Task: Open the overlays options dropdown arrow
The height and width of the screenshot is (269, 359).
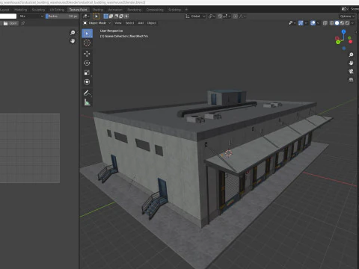Action: pos(318,23)
